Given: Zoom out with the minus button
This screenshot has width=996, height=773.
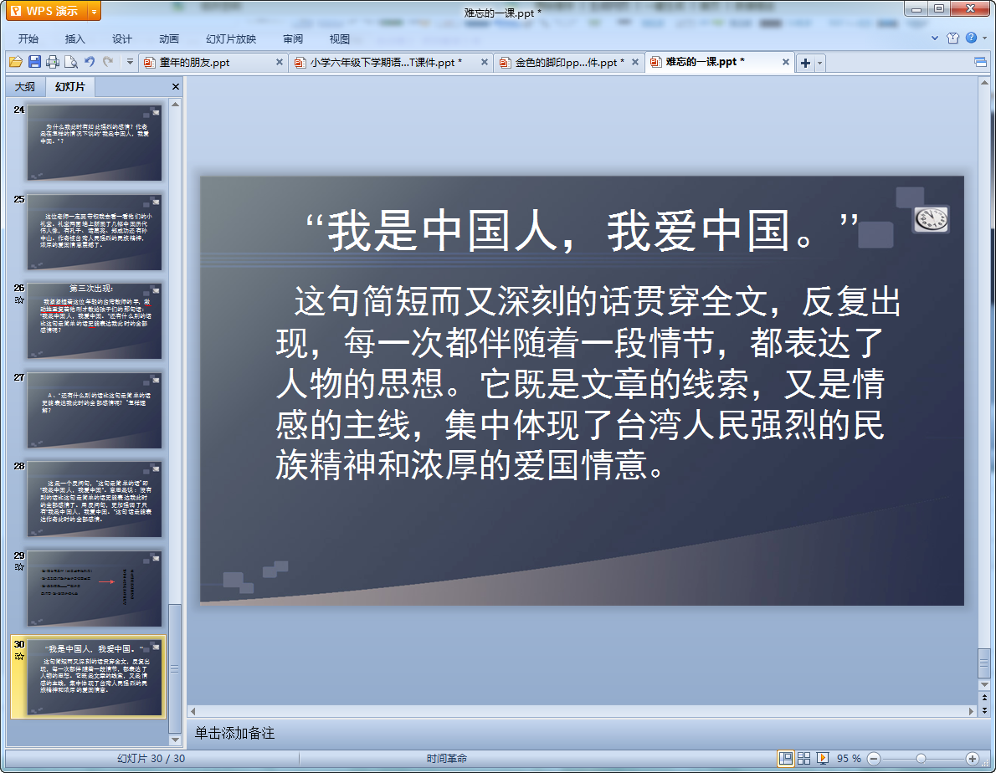Looking at the screenshot, I should tap(874, 759).
